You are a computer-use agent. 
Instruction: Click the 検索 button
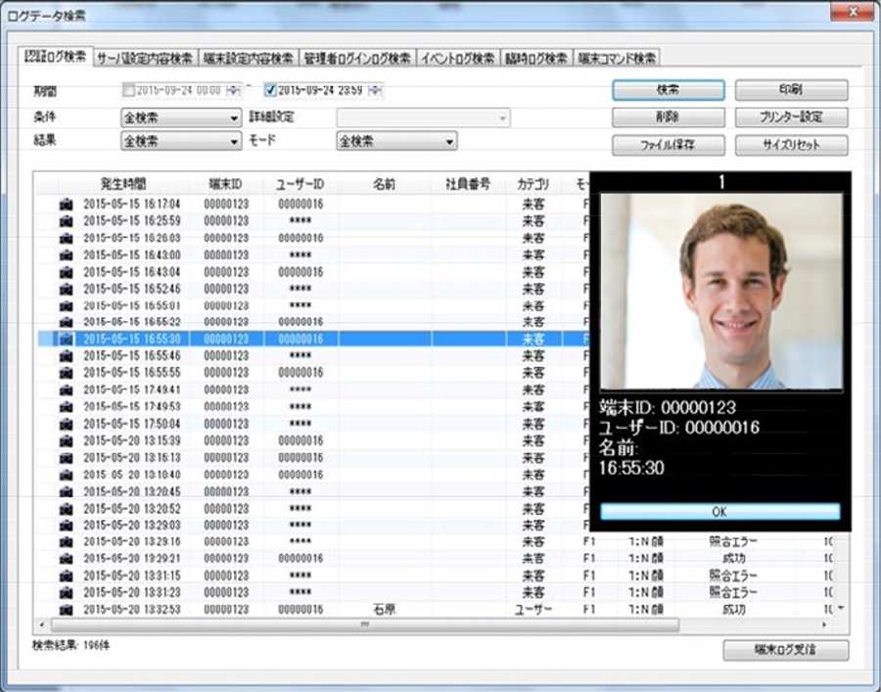click(668, 90)
